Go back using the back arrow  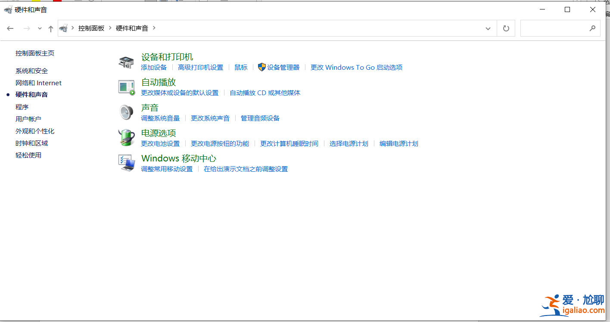[x=10, y=28]
